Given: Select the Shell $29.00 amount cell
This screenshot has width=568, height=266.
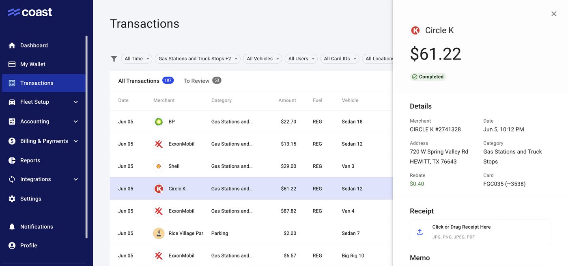Looking at the screenshot, I should click(288, 166).
